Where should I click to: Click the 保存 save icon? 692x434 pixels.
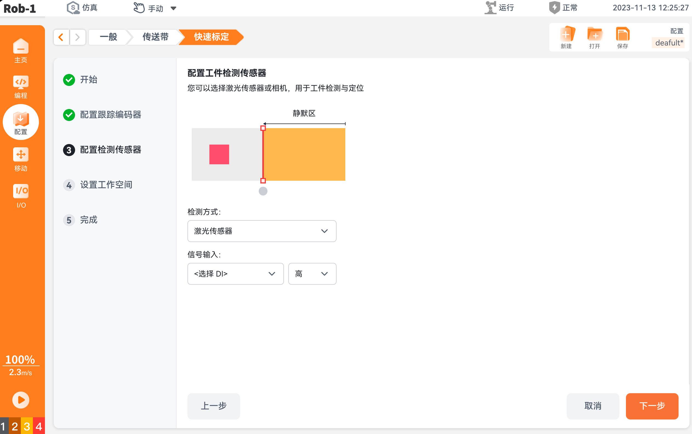pos(622,35)
